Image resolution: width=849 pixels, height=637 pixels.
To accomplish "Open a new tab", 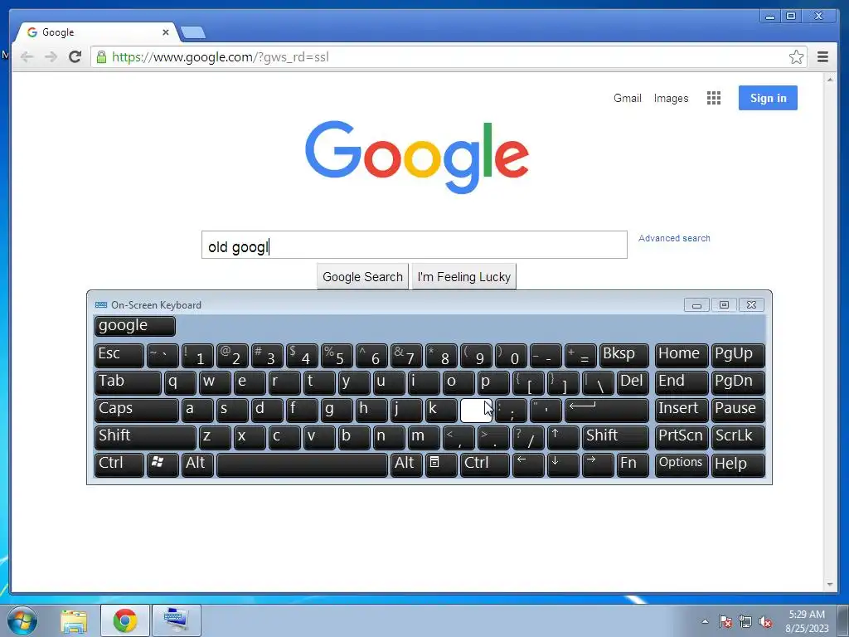I will (x=192, y=32).
